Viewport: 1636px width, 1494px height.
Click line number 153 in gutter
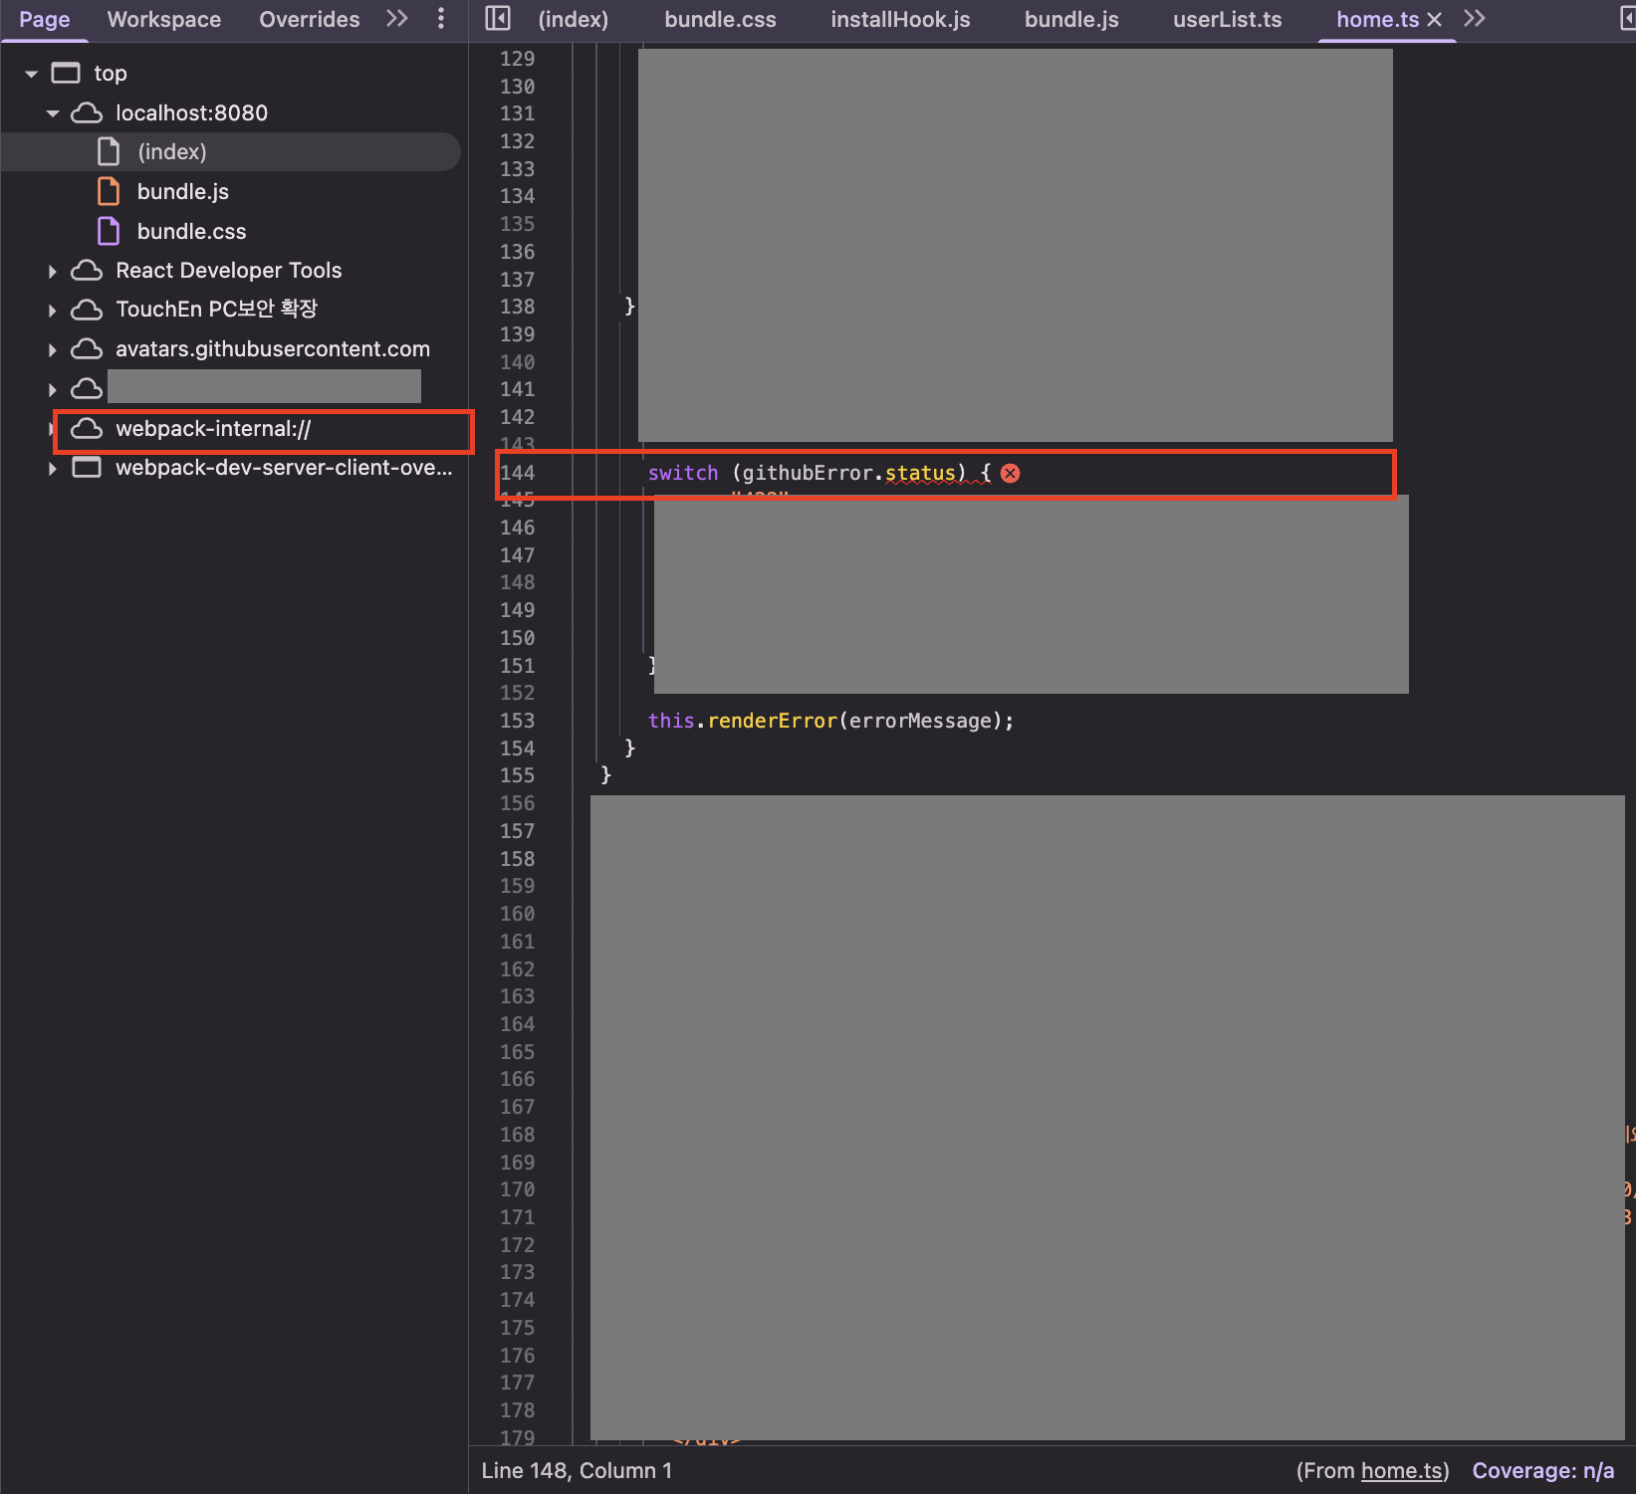(x=517, y=721)
